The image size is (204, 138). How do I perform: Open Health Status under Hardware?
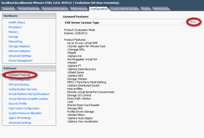click(17, 22)
